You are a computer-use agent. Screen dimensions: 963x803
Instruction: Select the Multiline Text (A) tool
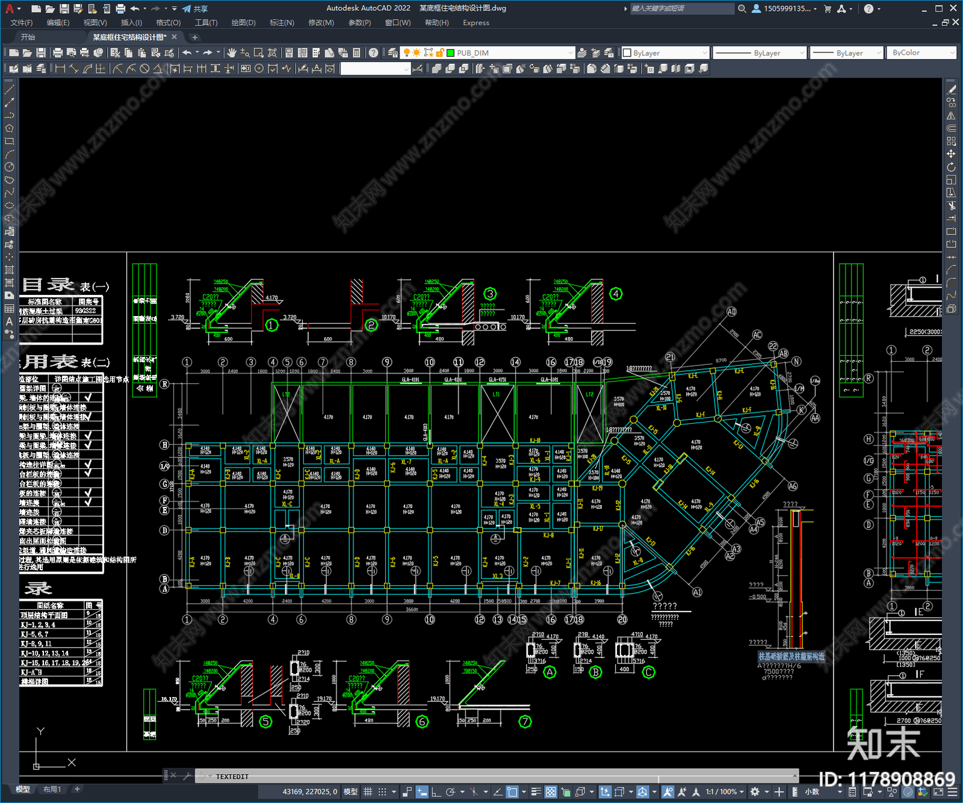click(x=9, y=321)
